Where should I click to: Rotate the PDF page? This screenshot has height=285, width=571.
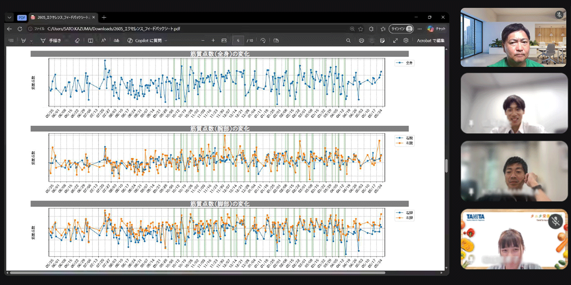coord(263,40)
